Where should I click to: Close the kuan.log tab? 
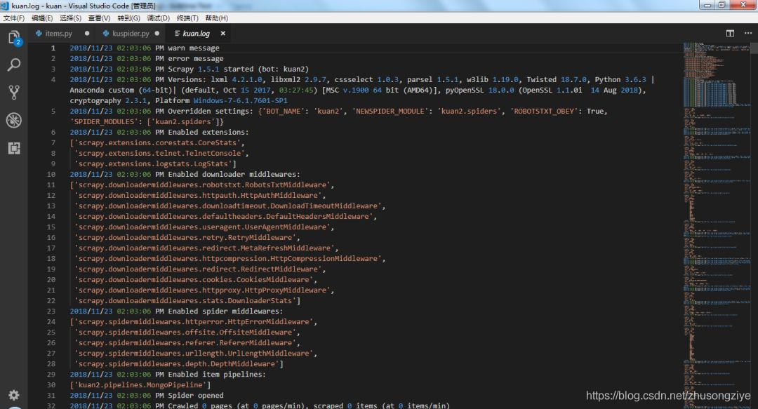click(223, 34)
